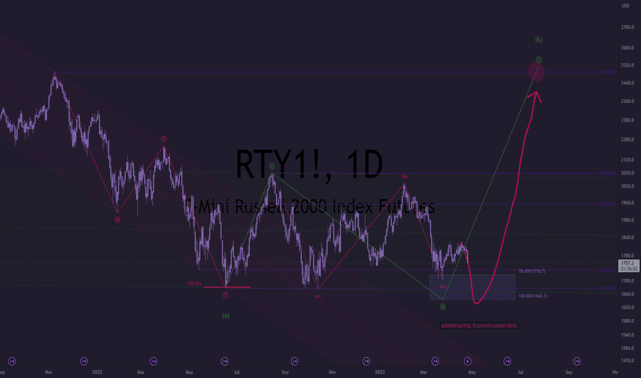Open the rollover marker right of Mar 2022

pos(153,362)
